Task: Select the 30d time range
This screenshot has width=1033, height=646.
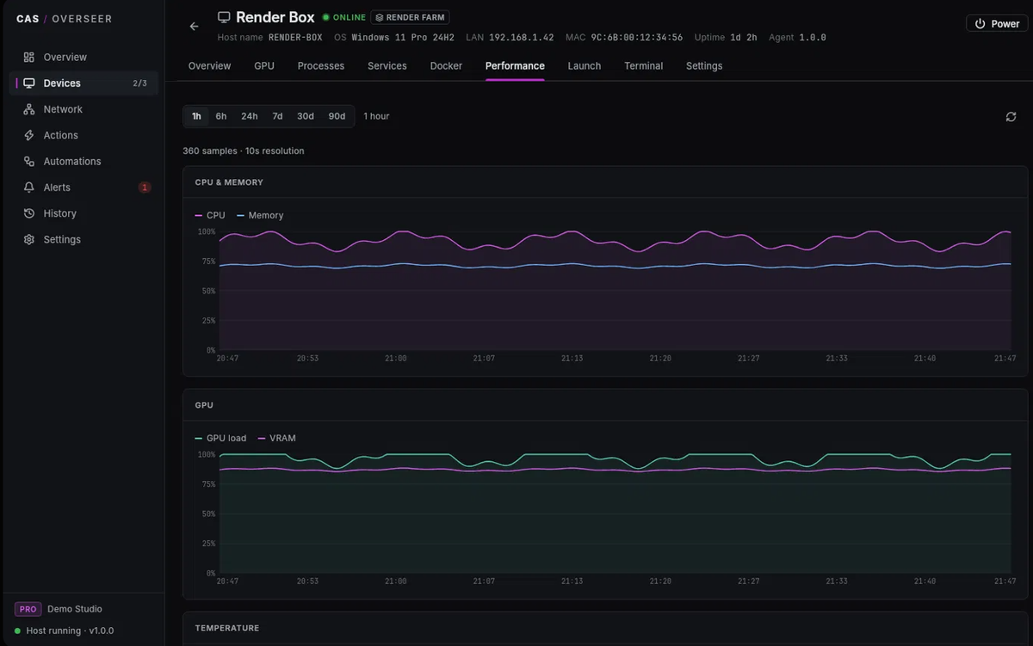Action: pyautogui.click(x=306, y=116)
